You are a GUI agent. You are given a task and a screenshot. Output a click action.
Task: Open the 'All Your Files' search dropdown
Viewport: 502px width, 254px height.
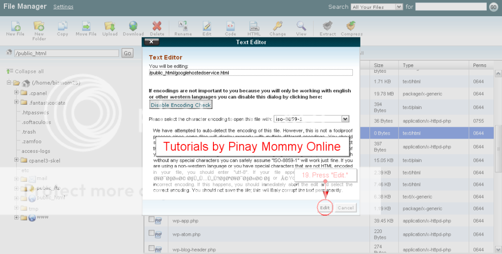pyautogui.click(x=377, y=7)
